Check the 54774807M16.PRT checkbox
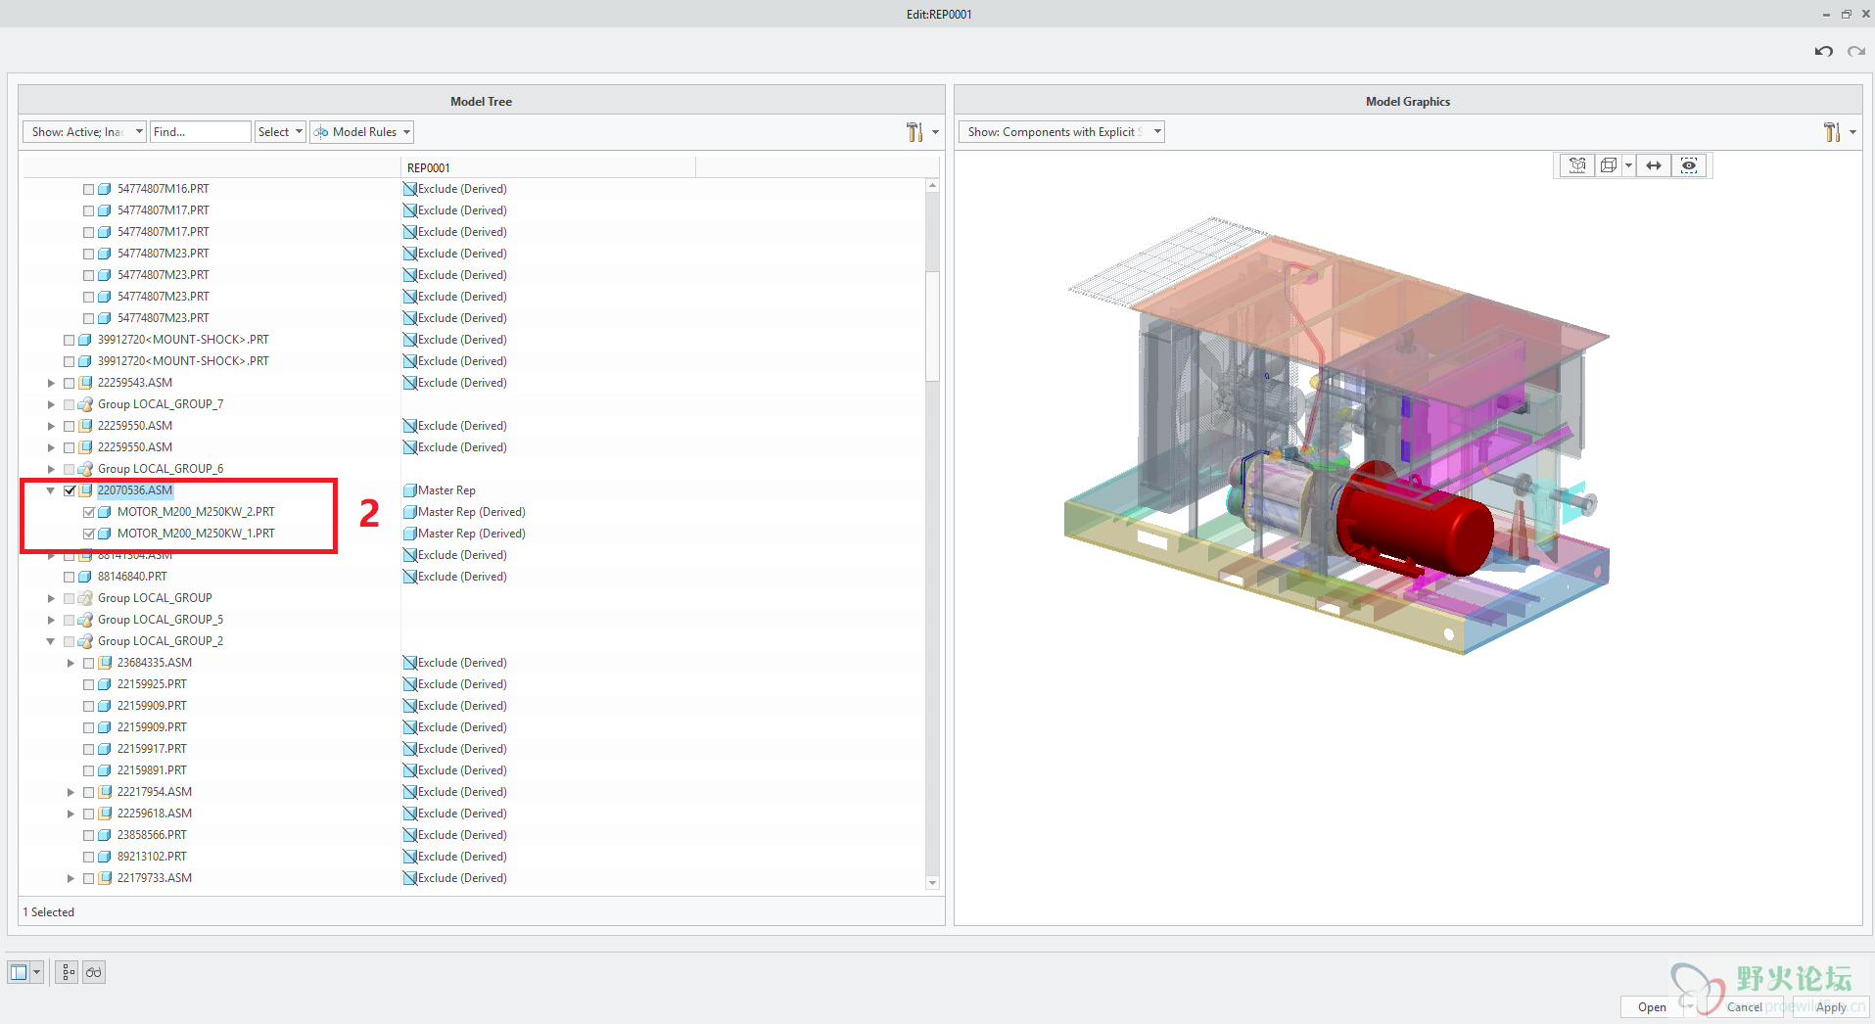Screen dimensions: 1875x1024 pyautogui.click(x=89, y=189)
